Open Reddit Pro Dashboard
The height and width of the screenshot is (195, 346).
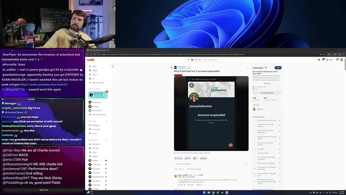click(x=96, y=125)
